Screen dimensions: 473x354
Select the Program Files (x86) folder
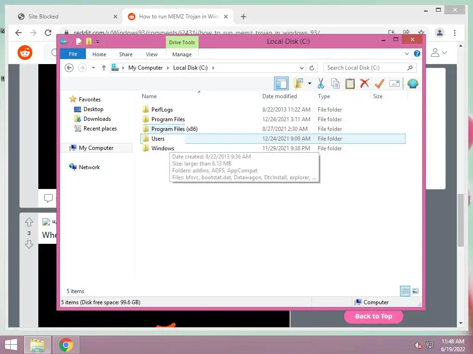(x=174, y=129)
